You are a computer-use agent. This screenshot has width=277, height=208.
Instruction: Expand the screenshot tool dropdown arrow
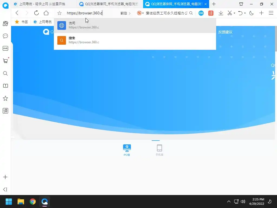[x=235, y=13]
